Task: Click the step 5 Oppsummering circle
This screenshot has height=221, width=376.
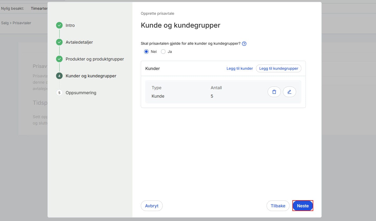Action: (59, 93)
